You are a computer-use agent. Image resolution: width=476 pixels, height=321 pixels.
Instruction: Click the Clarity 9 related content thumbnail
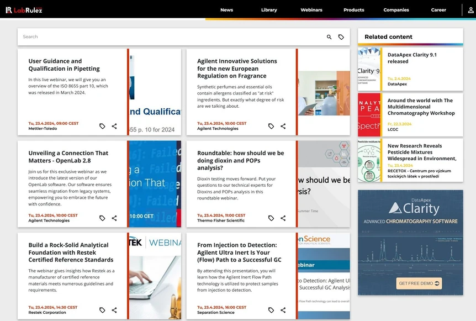369,69
